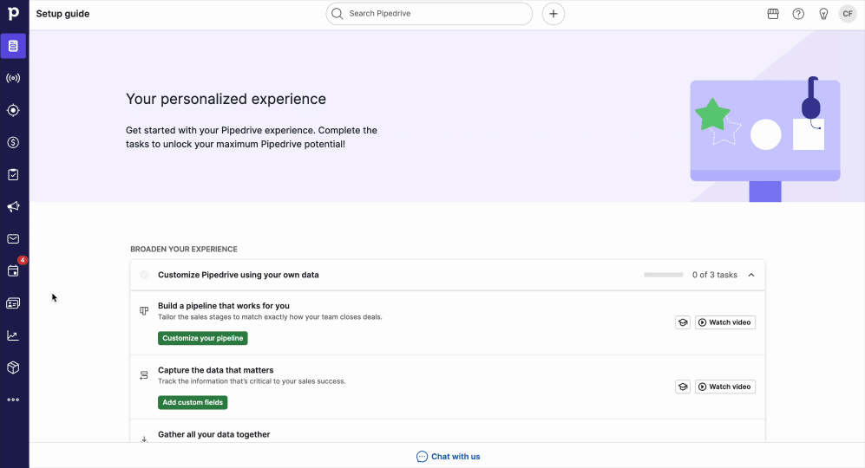Click the pipeline icon beside Build a pipeline

pos(144,311)
